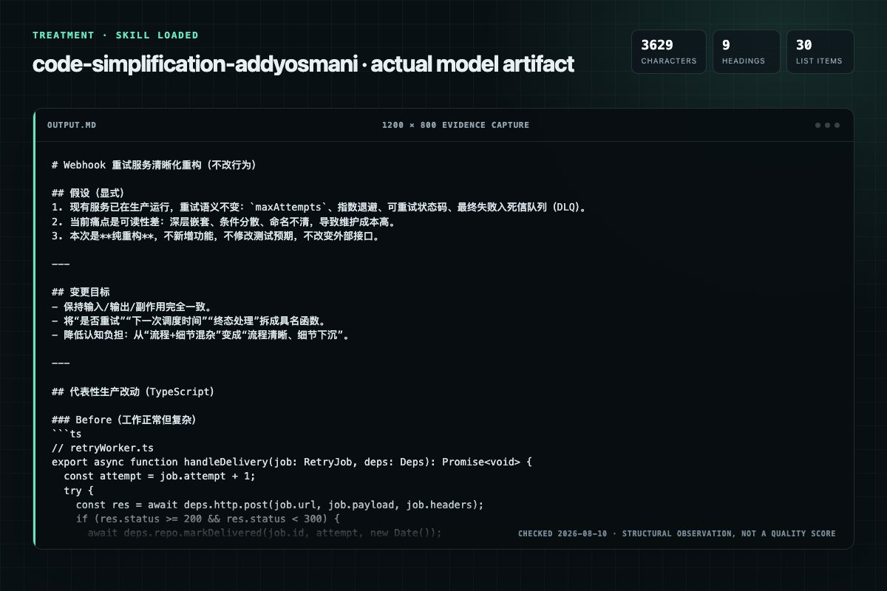Click the line starting '1. 现有服务已在生产运行'
Image resolution: width=887 pixels, height=591 pixels.
click(x=321, y=208)
